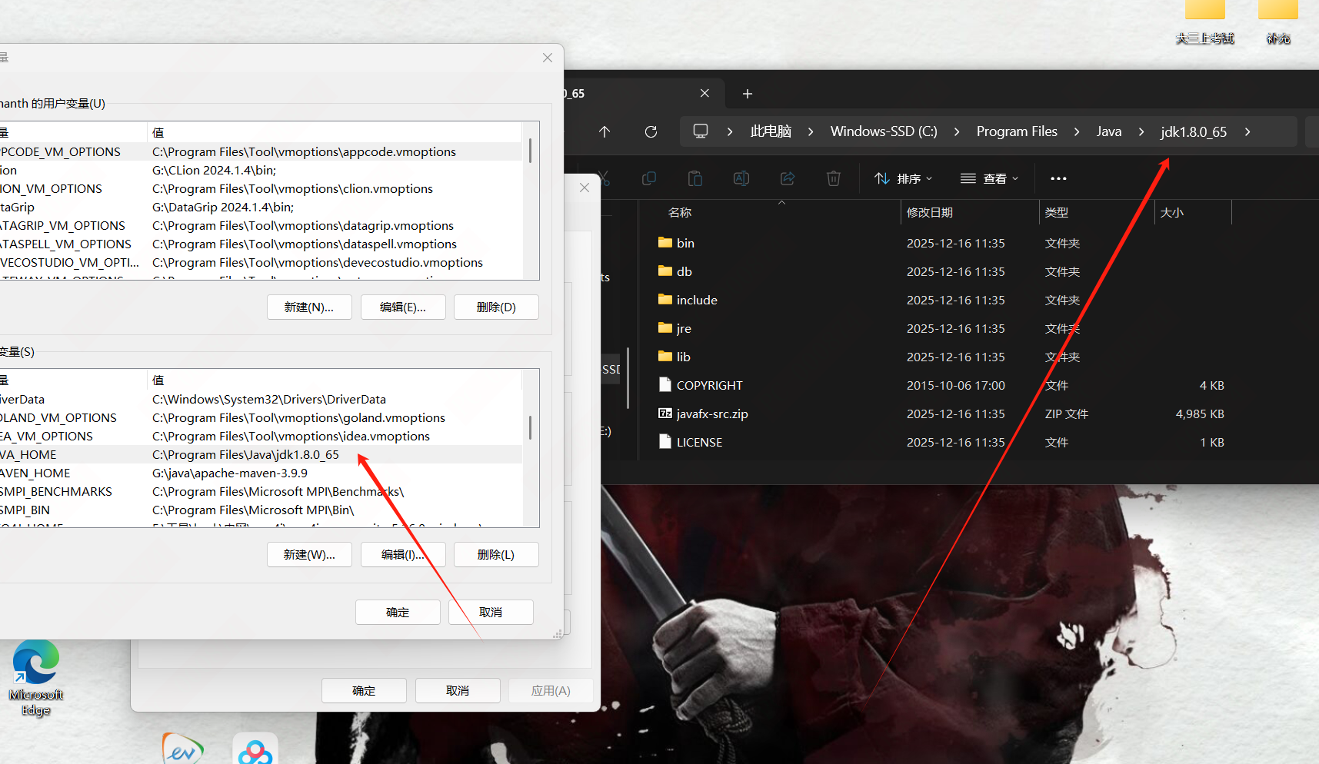Open the 大三上考试 desktop folder

click(x=1205, y=23)
